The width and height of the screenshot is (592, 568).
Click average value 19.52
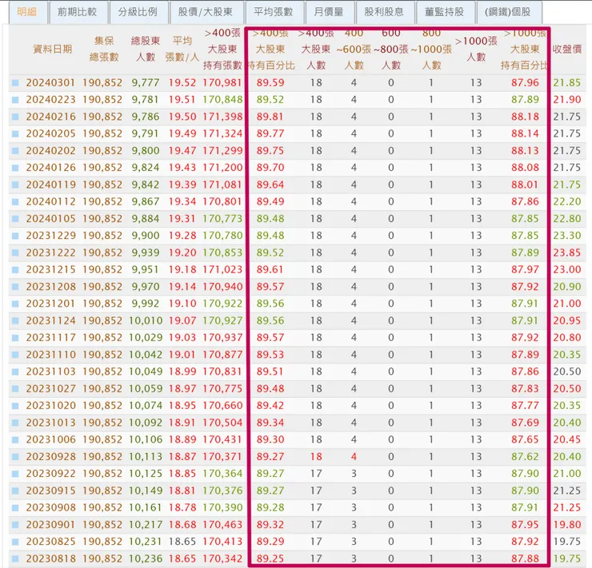pyautogui.click(x=182, y=83)
